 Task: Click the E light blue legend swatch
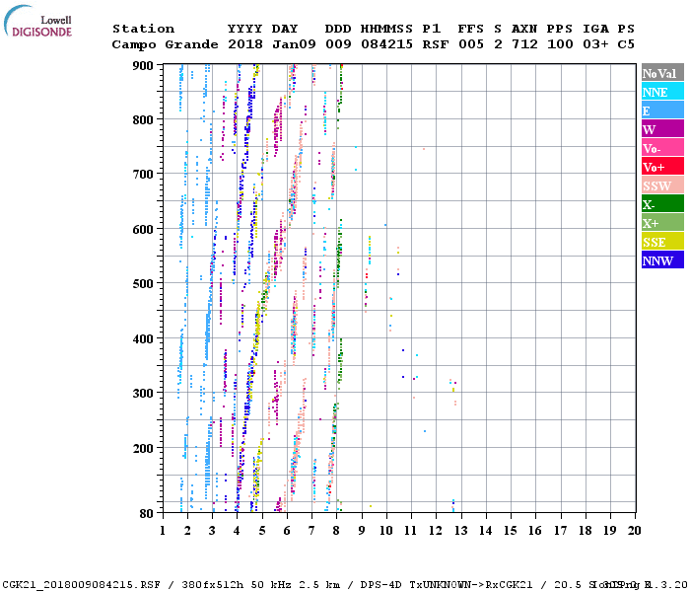662,111
